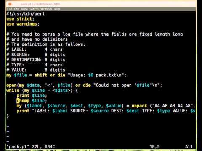Click the comment 'and have no delimiters'
202x151 pixels.
[37, 39]
